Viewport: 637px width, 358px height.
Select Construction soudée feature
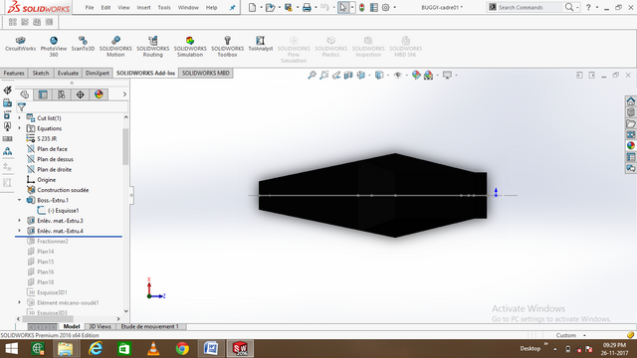(63, 190)
